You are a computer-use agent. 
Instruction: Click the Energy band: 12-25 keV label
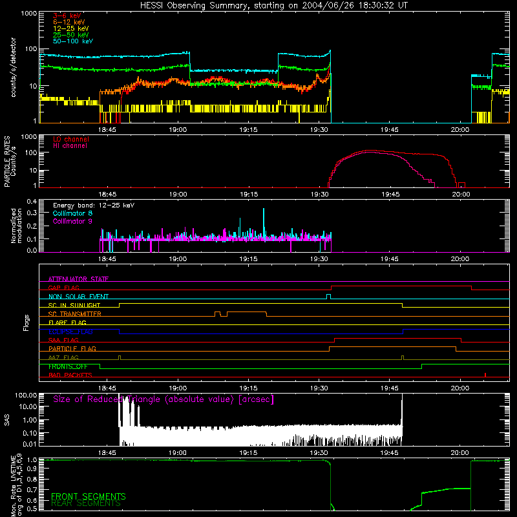coord(94,206)
